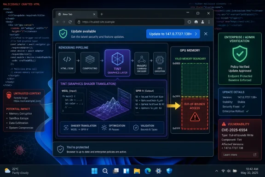The height and width of the screenshot is (177, 265).
Task: Click the Learn more link in Vulnerability card
Action: point(240,154)
